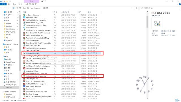The height and width of the screenshot is (102, 181).
Task: Collapse the 내 PC tree node
Action: 3,56
